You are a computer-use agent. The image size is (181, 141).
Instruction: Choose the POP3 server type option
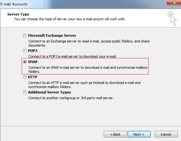click(x=25, y=51)
